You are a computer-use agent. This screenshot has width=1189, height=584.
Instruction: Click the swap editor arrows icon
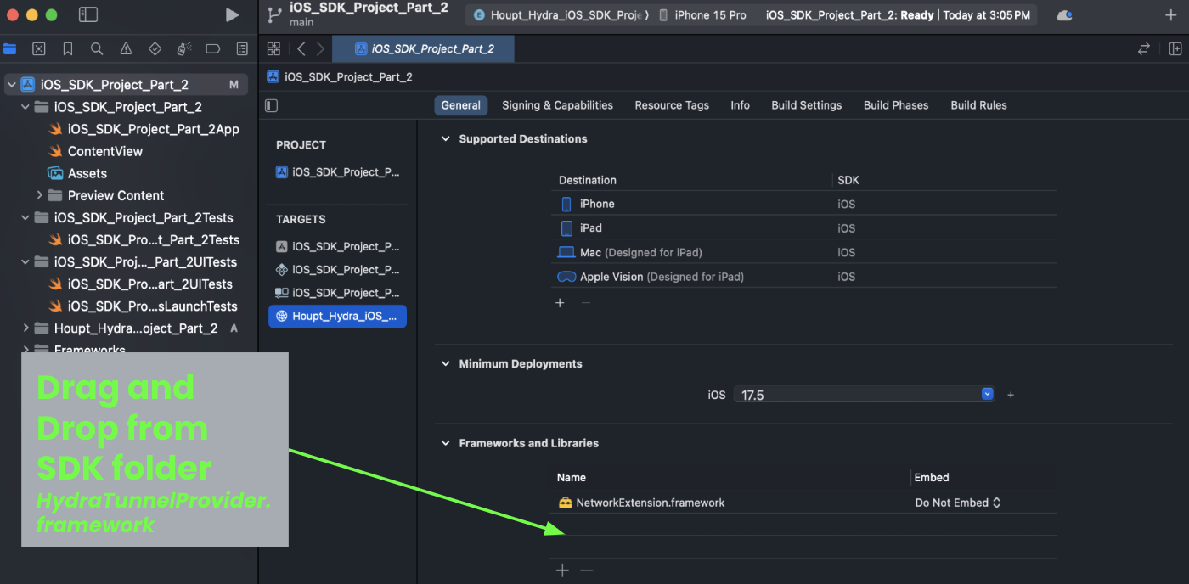click(1144, 48)
